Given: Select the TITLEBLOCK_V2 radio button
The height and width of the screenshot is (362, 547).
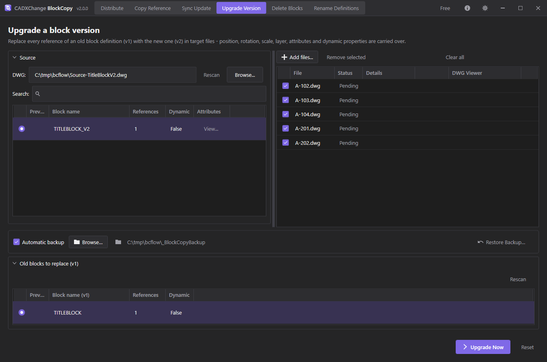Looking at the screenshot, I should point(22,129).
